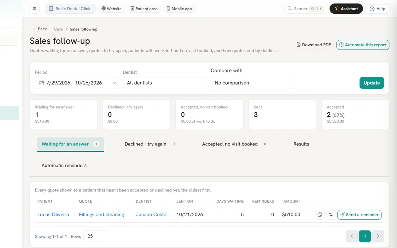Open the hamburger navigation menu
Screen dimensions: 397x248
35,9
